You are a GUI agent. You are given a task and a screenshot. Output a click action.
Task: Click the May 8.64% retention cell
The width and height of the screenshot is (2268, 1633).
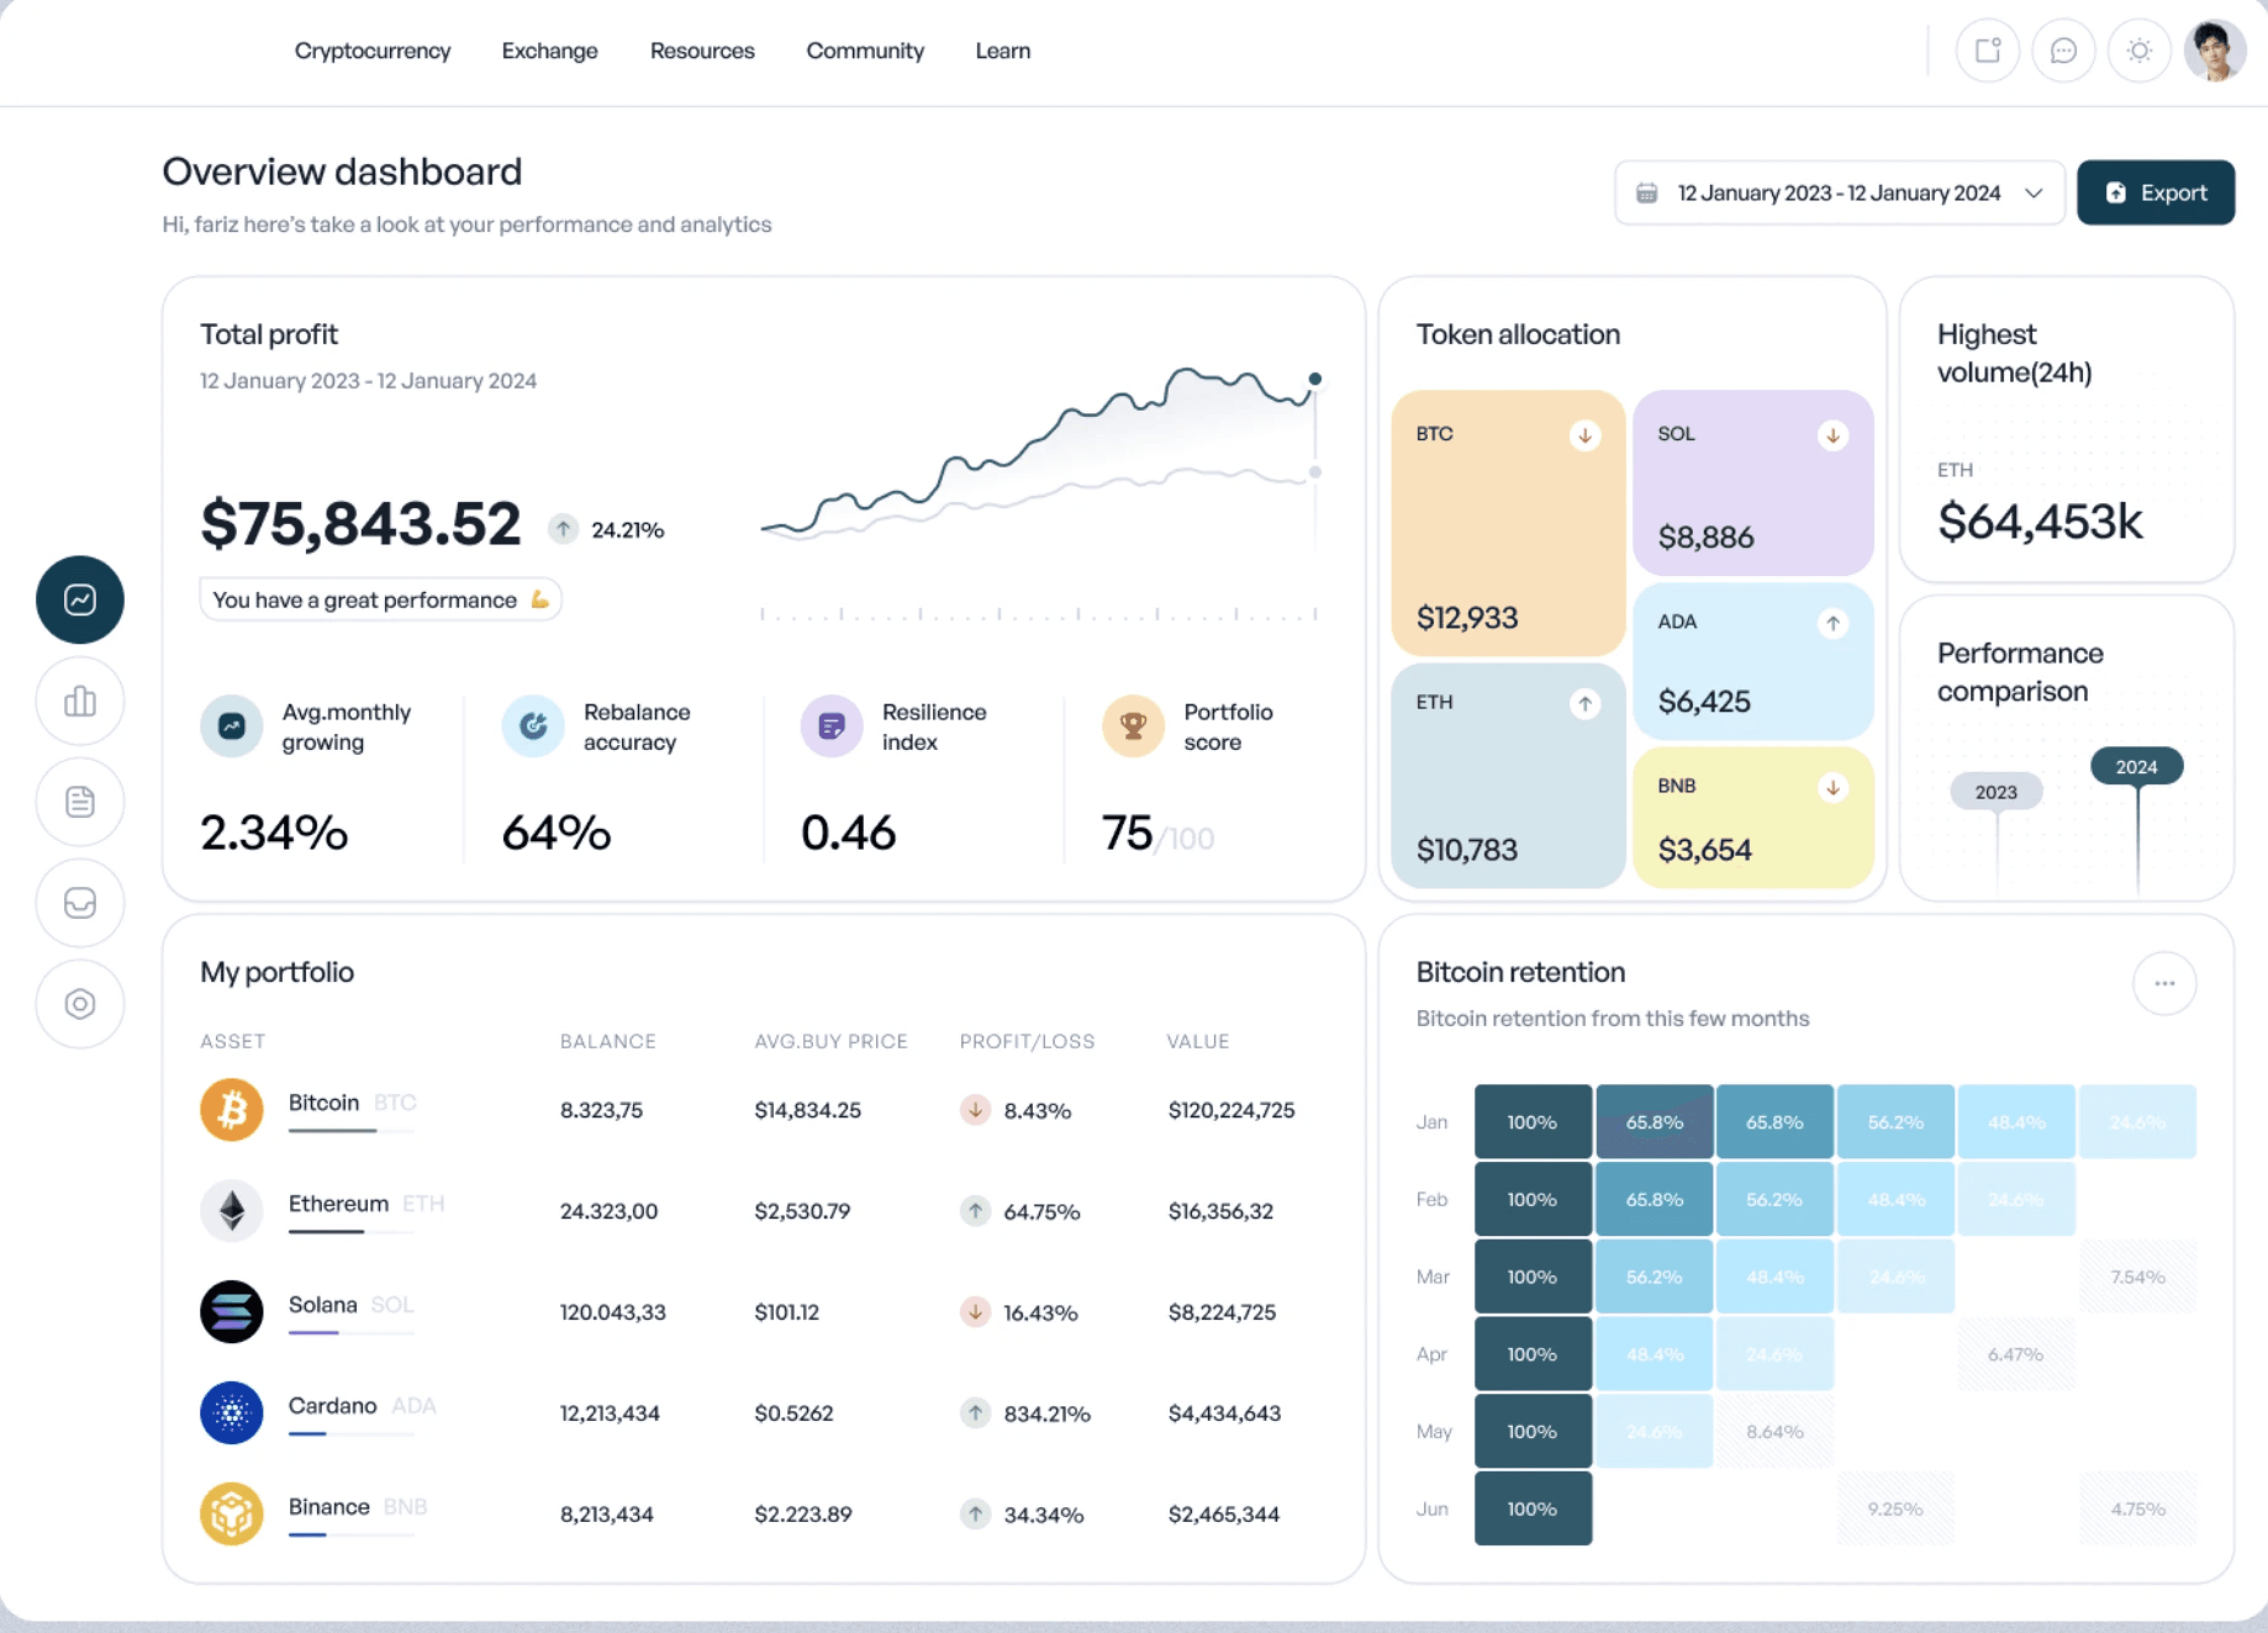point(1775,1431)
